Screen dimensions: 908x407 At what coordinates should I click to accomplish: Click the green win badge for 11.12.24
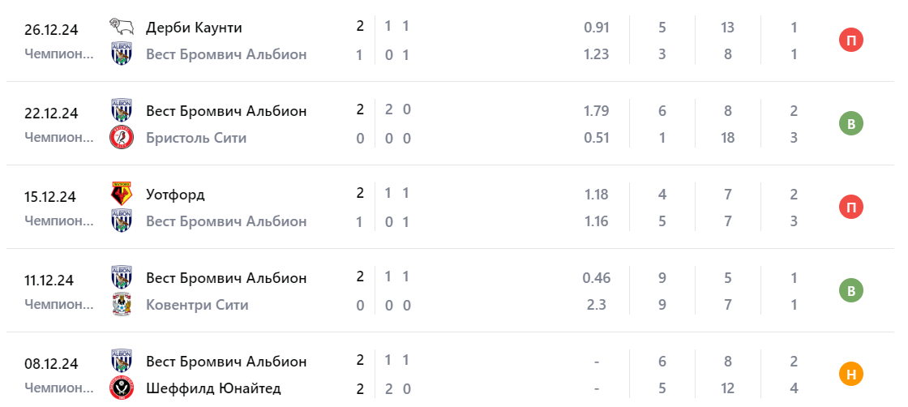[x=851, y=291]
